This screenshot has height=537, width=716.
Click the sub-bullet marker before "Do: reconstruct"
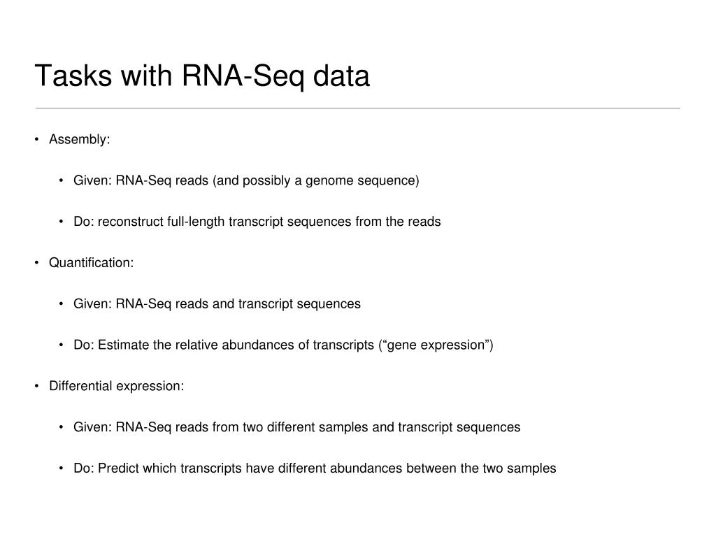(62, 222)
